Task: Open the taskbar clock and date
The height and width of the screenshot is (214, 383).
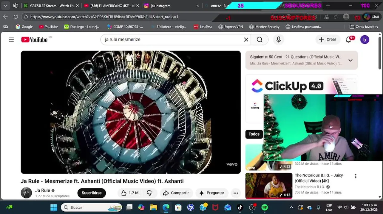Action: tap(370, 207)
